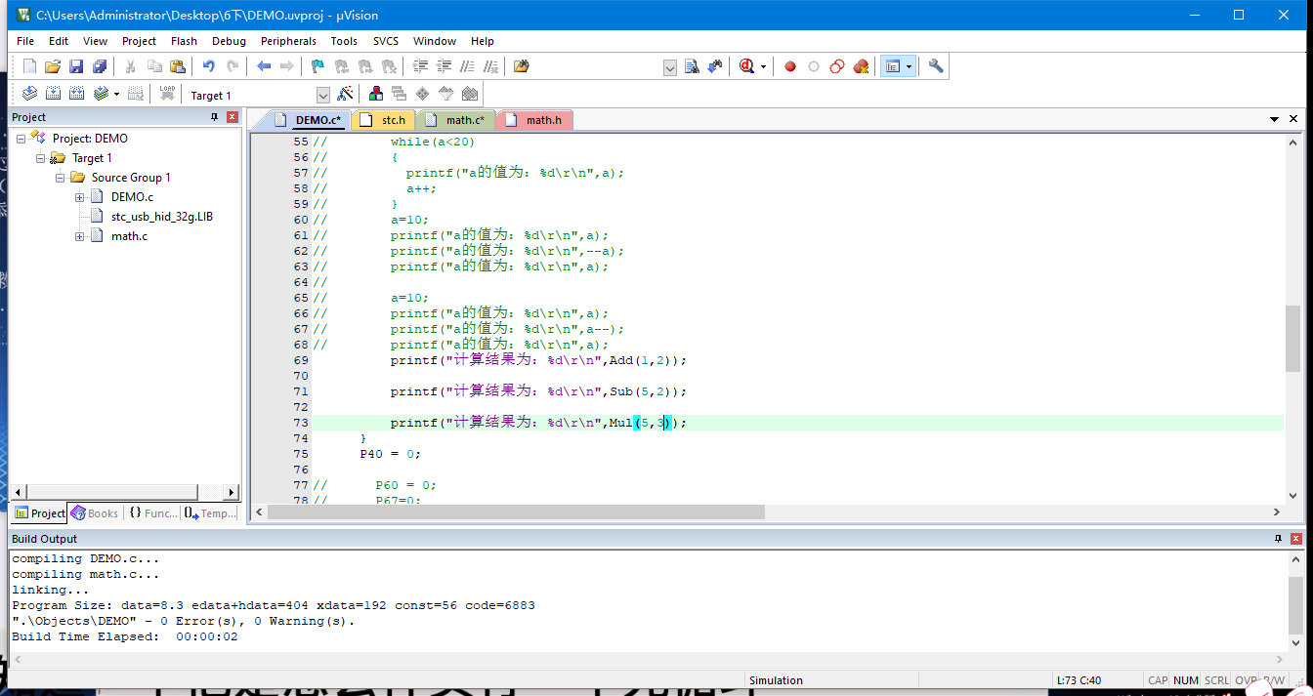Viewport: 1313px width, 696px height.
Task: Open the Debug dropdown arrow beside the magnifier
Action: pos(763,66)
